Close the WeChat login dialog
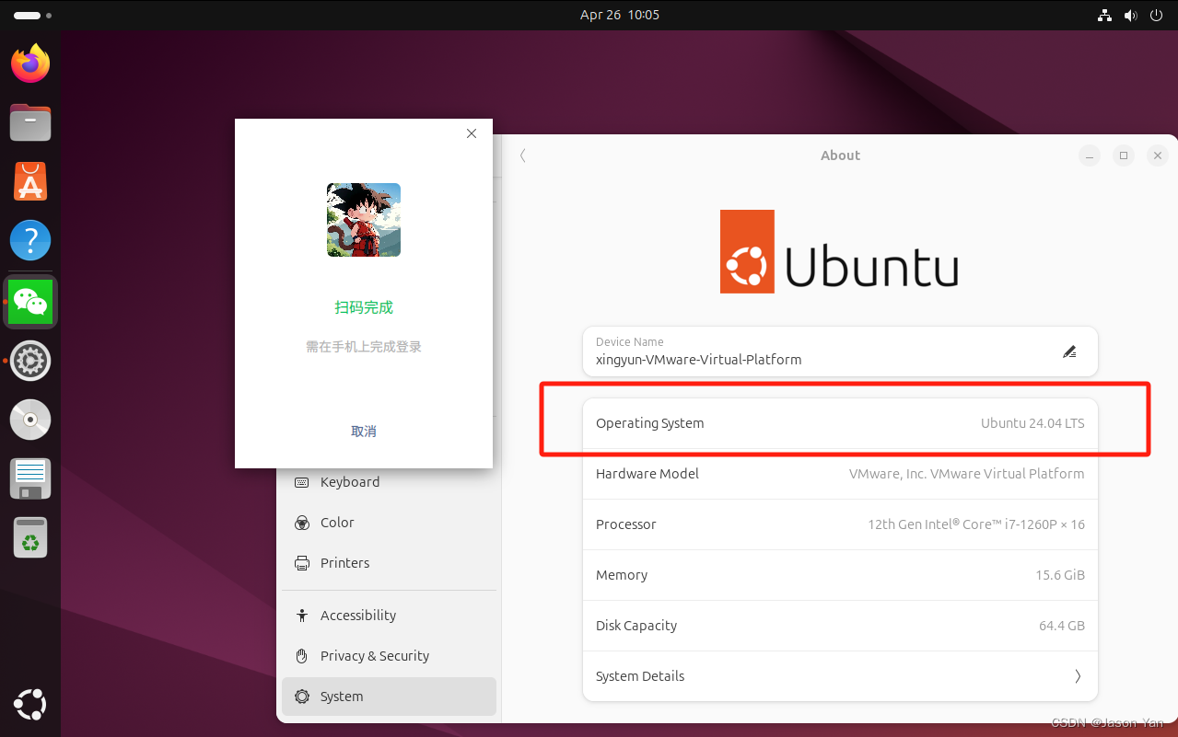The width and height of the screenshot is (1178, 737). point(472,133)
